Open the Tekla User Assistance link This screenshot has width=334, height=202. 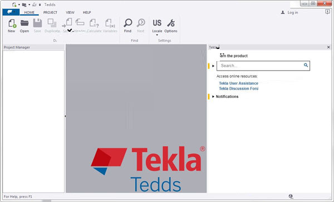pyautogui.click(x=239, y=83)
